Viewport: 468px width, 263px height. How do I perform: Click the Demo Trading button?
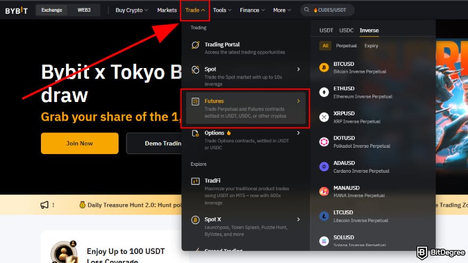pyautogui.click(x=154, y=143)
